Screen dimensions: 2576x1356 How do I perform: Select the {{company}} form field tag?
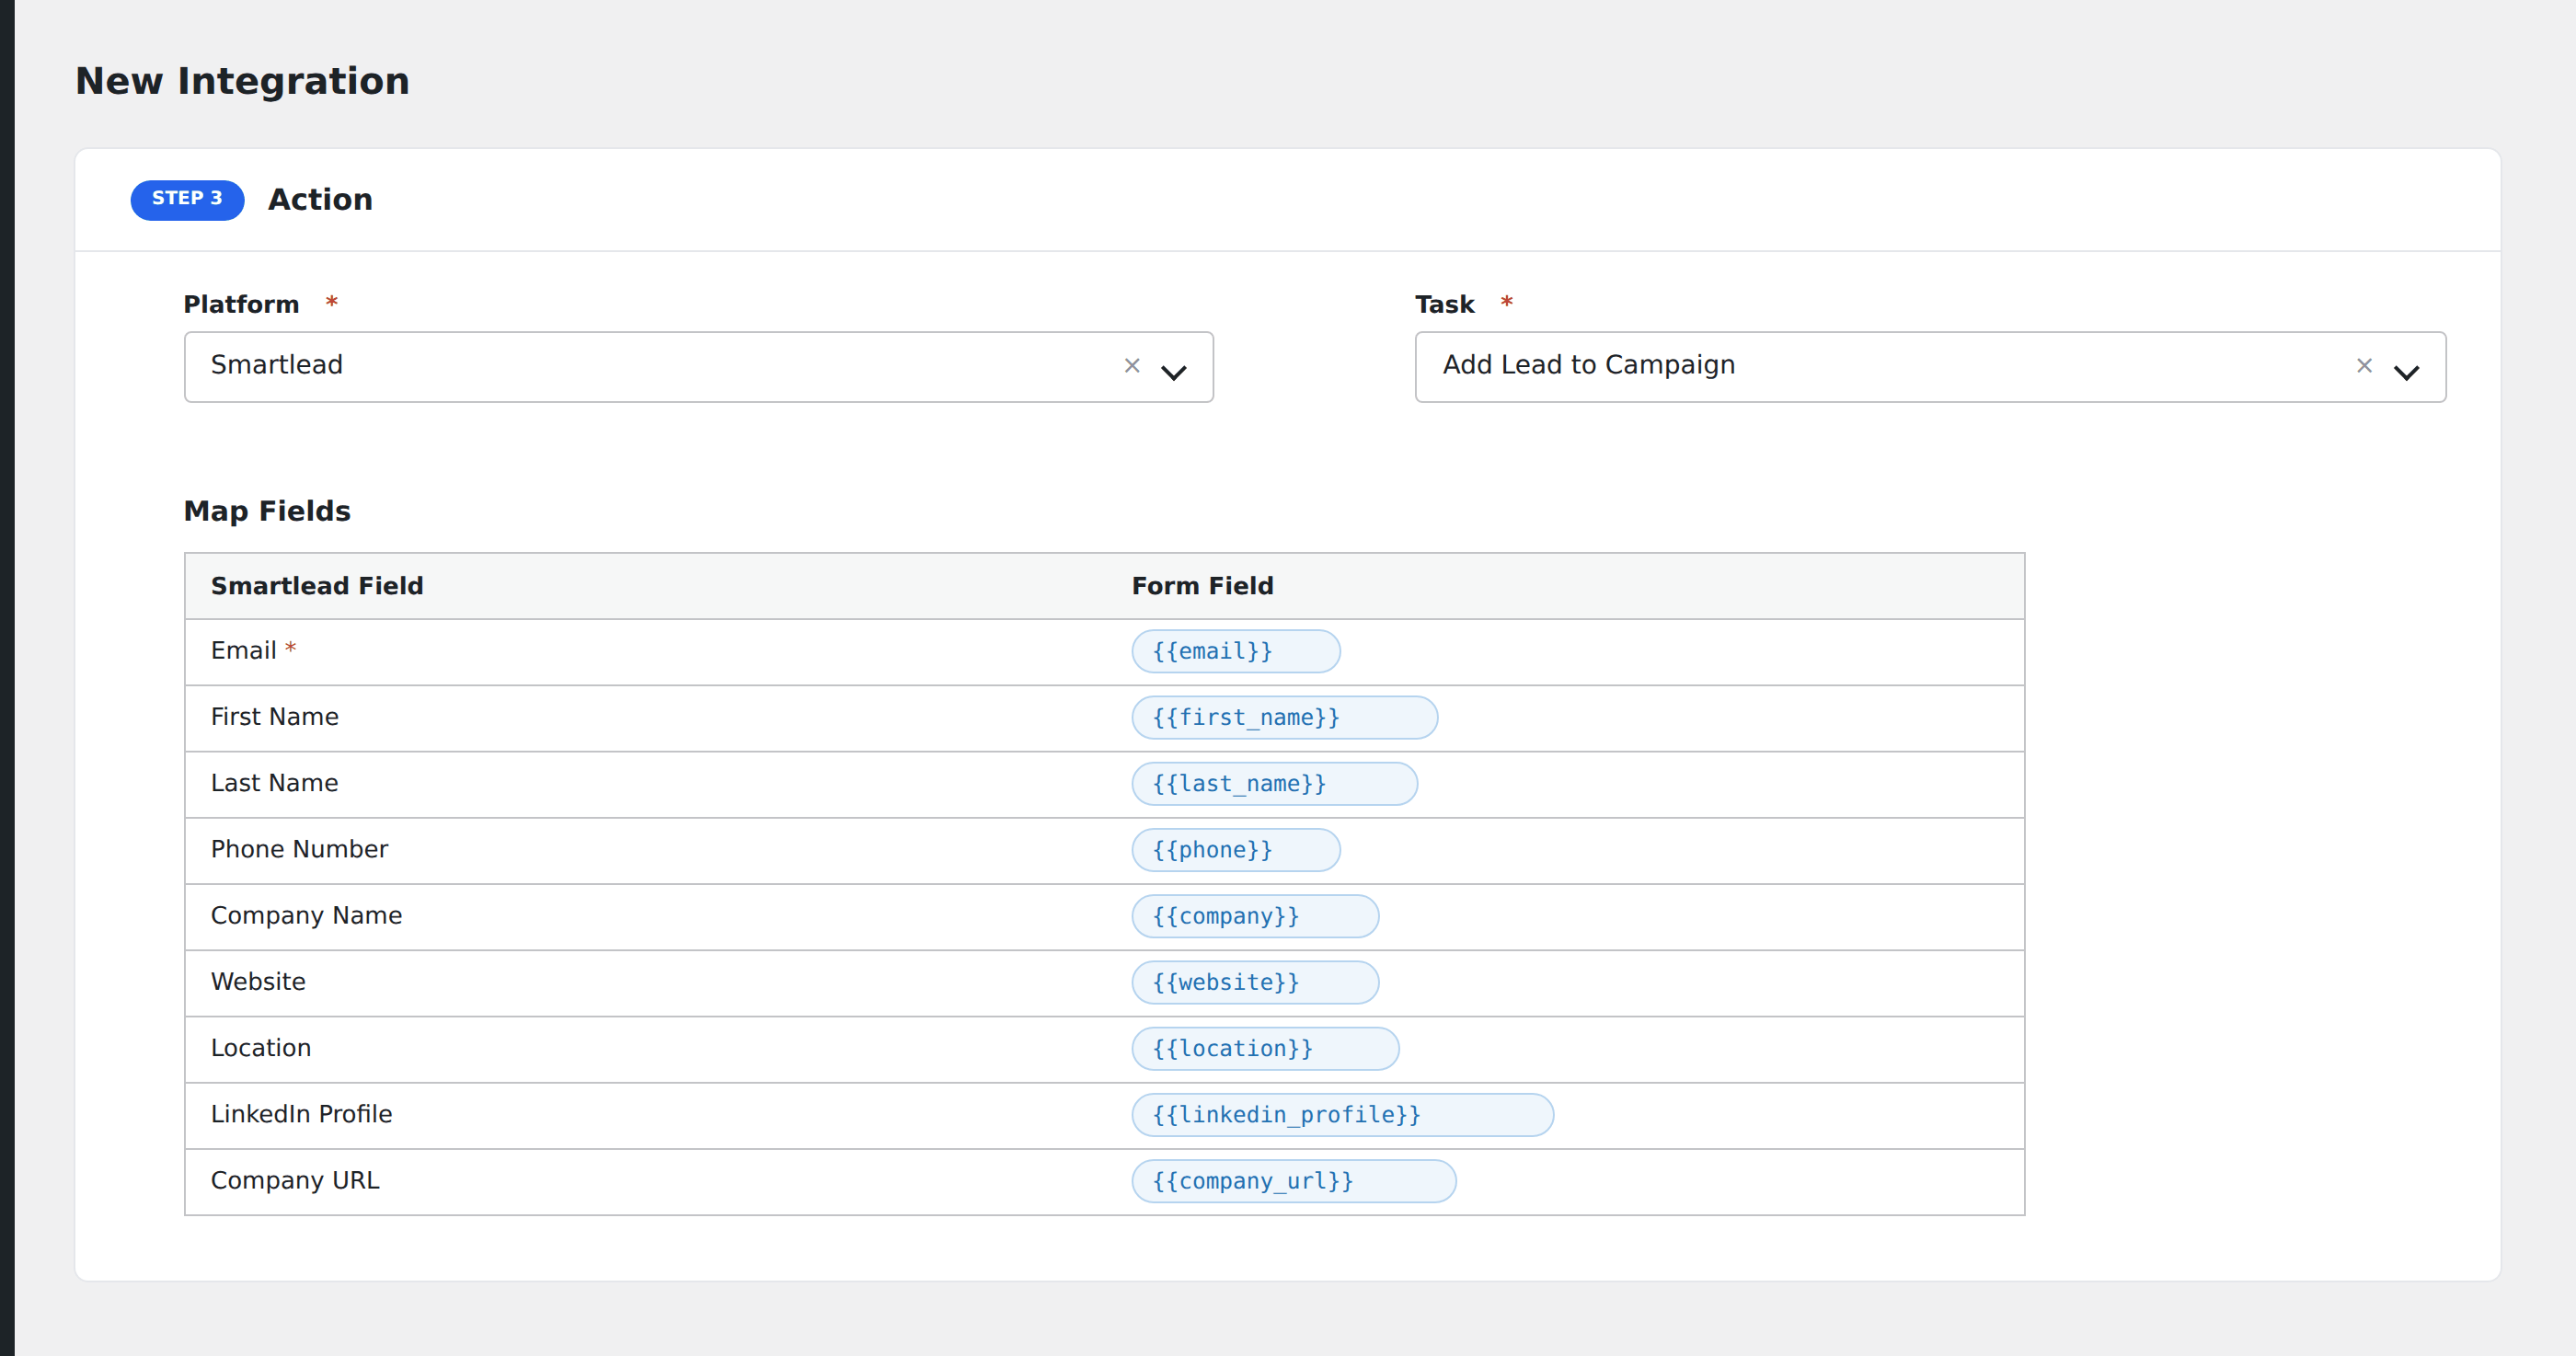(1255, 916)
